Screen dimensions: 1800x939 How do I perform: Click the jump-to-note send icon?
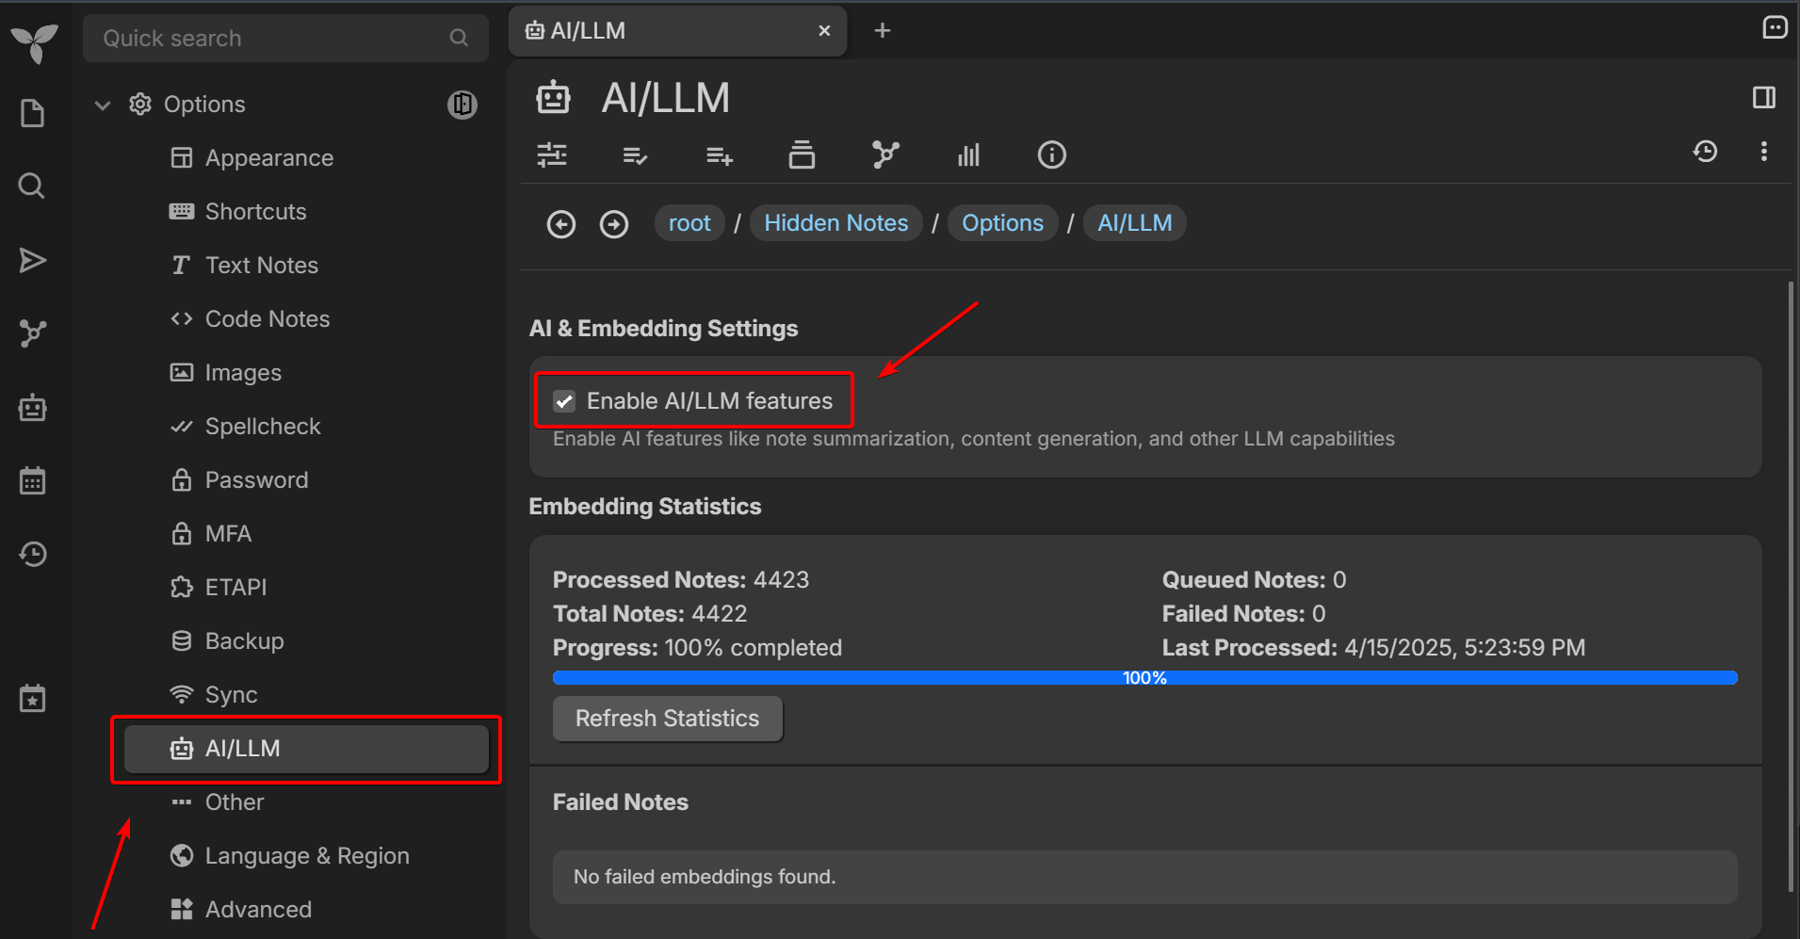point(33,260)
